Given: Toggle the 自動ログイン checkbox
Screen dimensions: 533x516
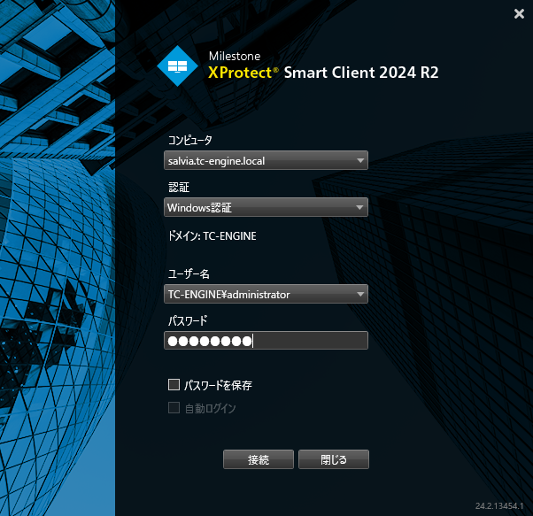Looking at the screenshot, I should 174,408.
